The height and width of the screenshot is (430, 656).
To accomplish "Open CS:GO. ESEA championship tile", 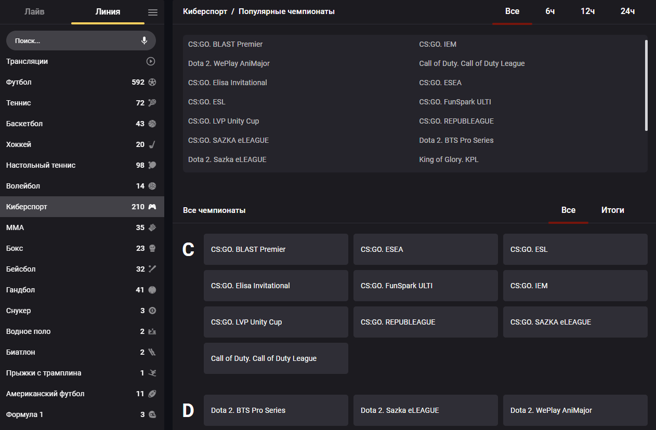I will [426, 249].
